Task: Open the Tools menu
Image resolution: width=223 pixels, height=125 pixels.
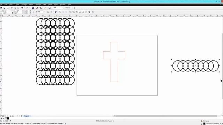Action: (56, 5)
